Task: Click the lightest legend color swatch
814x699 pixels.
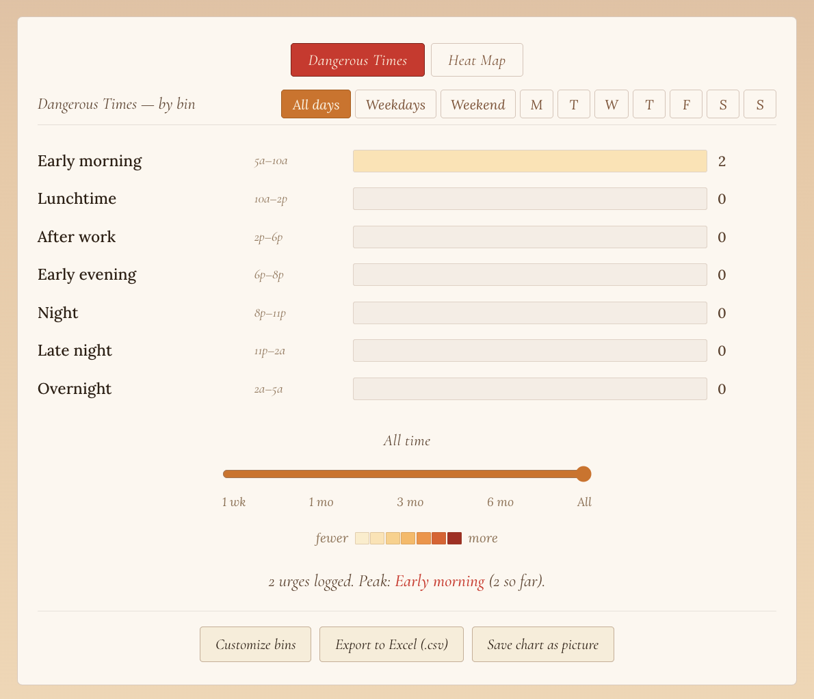Action: tap(362, 538)
